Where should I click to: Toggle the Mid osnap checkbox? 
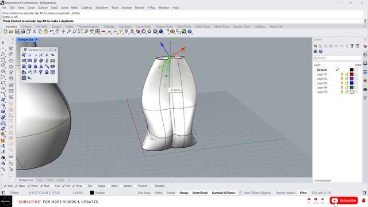[41, 186]
